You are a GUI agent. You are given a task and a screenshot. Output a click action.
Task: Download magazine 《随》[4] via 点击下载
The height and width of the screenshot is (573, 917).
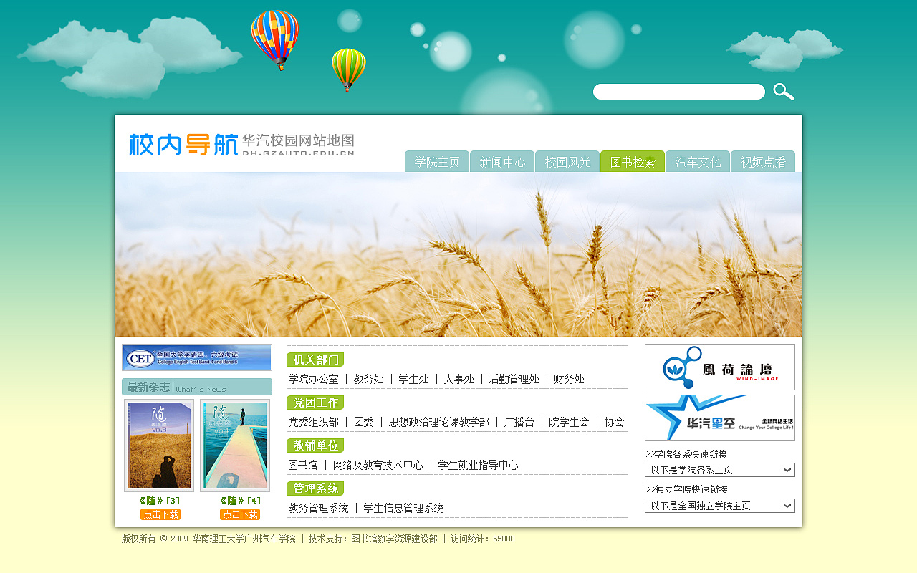[x=240, y=514]
